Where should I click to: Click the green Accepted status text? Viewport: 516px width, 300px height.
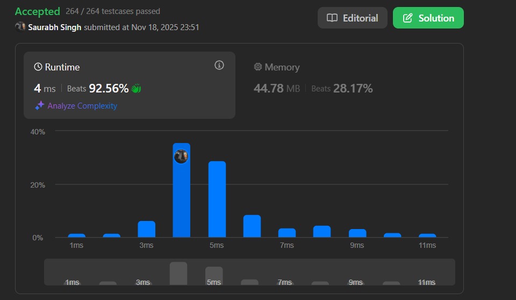[38, 11]
